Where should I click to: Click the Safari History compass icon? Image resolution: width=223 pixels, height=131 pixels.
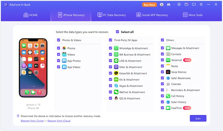pos(168,102)
